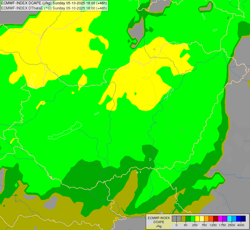Click the olive swatch in the DCAPE legend

[184, 218]
